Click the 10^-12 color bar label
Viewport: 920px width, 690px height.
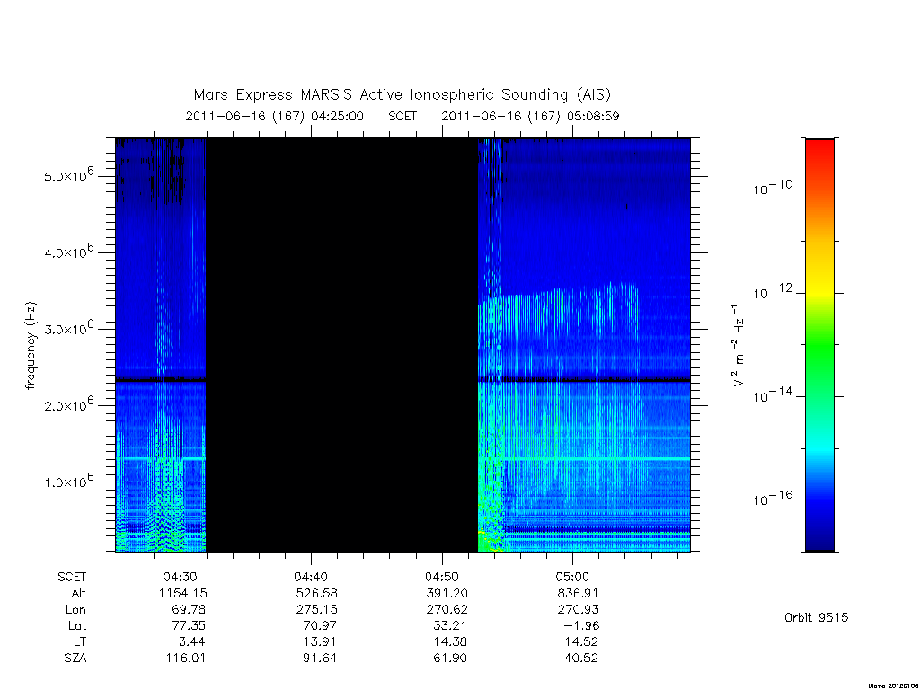pyautogui.click(x=773, y=291)
